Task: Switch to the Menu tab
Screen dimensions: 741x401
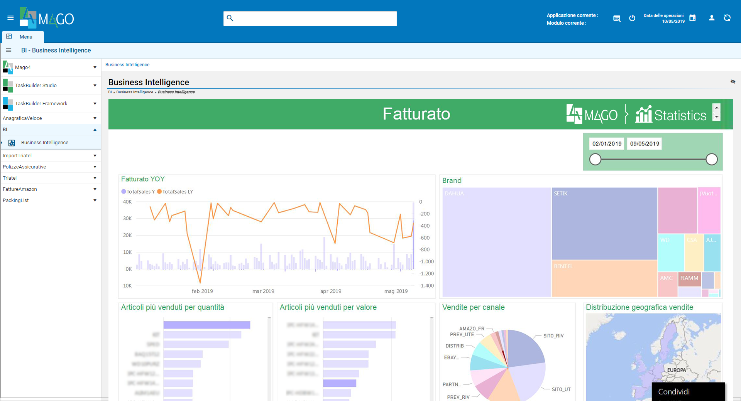Action: (23, 37)
